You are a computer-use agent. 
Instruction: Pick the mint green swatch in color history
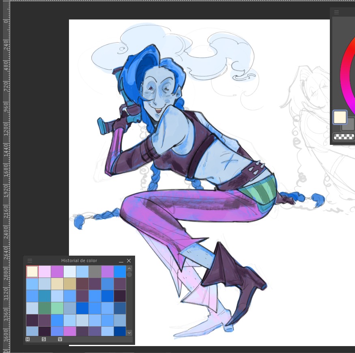click(x=57, y=308)
